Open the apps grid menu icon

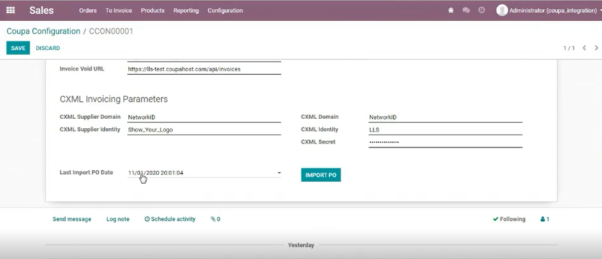(11, 10)
